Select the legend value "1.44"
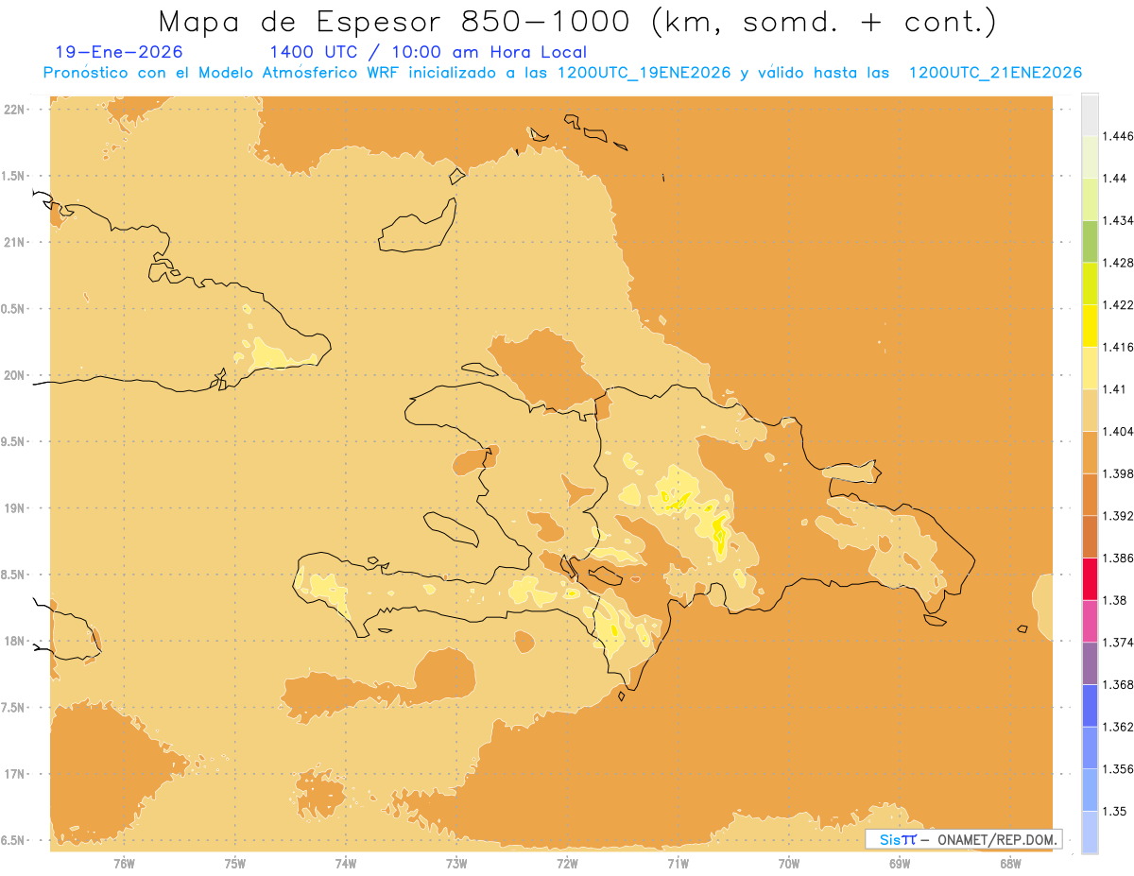Image resolution: width=1134 pixels, height=876 pixels. [x=1114, y=178]
